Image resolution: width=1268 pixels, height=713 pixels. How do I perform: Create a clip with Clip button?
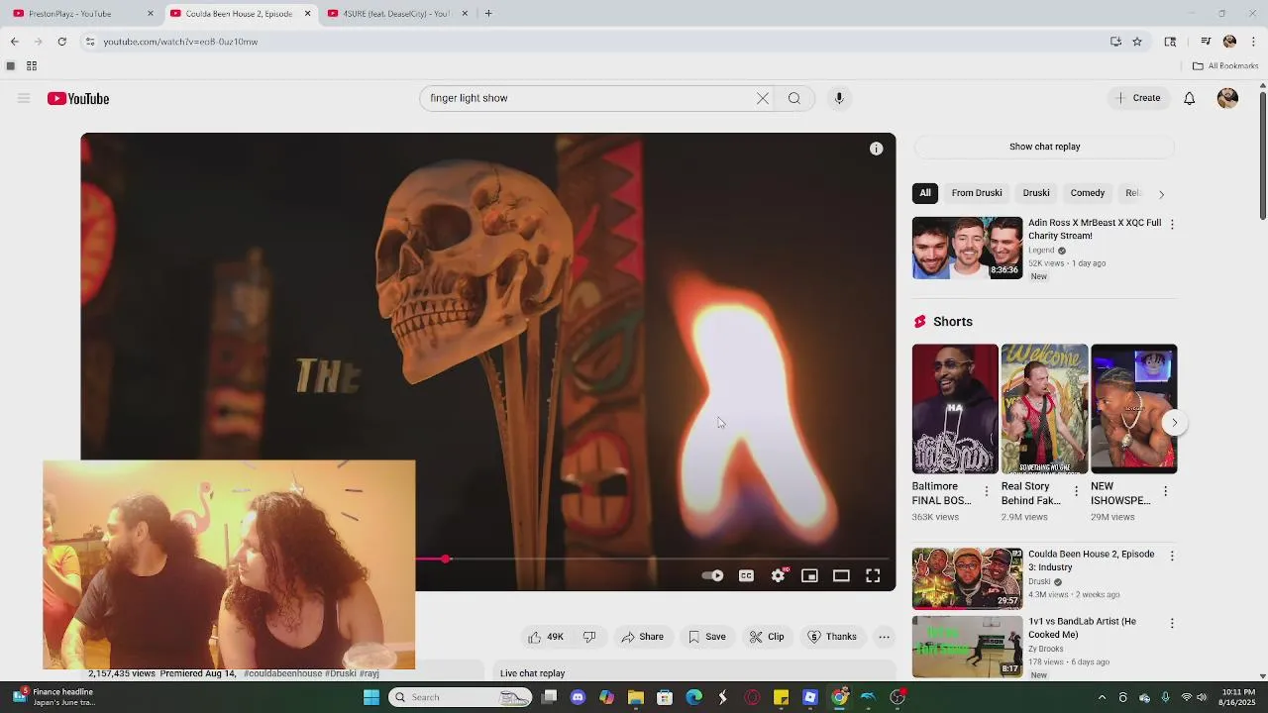click(767, 637)
